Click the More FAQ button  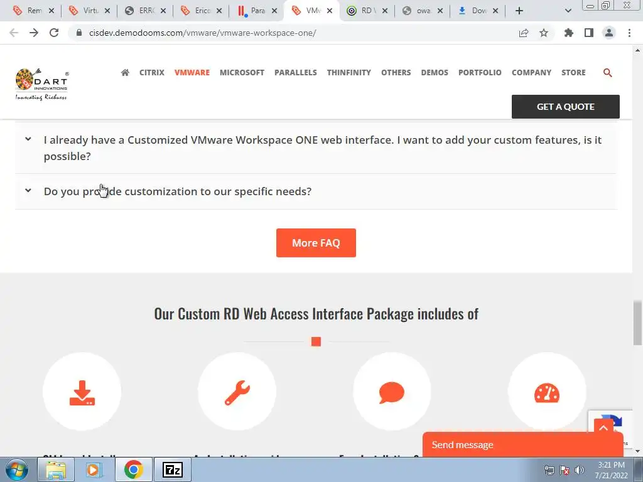[316, 243]
